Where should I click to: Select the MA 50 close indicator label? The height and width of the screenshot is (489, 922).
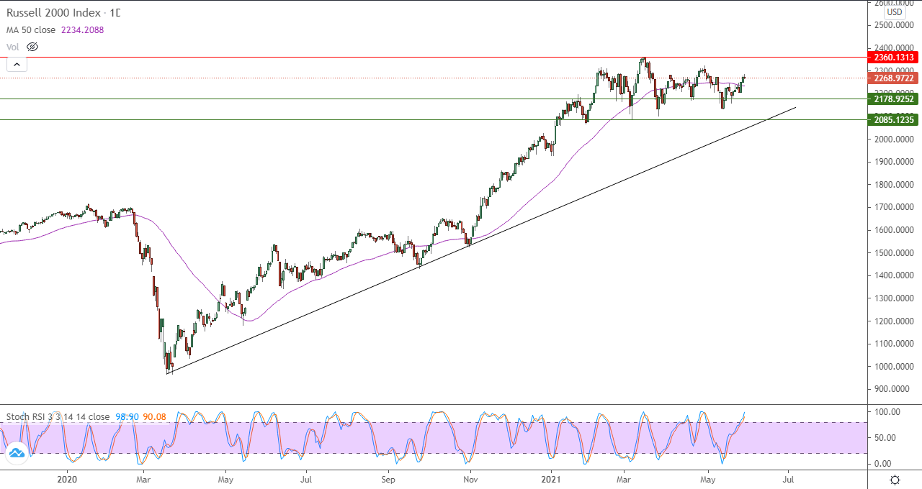tap(31, 29)
